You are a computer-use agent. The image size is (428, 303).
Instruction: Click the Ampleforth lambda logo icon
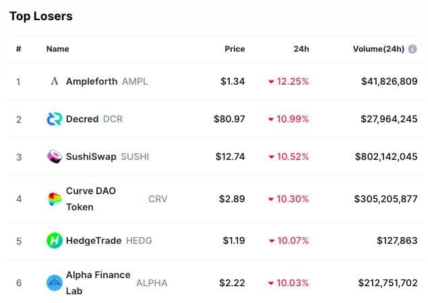[x=55, y=81]
